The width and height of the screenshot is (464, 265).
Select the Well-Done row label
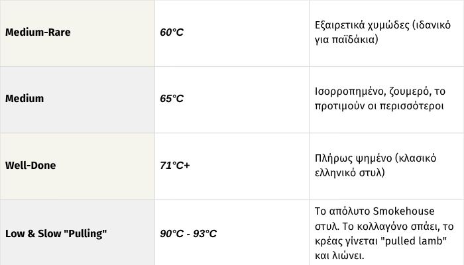coord(30,166)
